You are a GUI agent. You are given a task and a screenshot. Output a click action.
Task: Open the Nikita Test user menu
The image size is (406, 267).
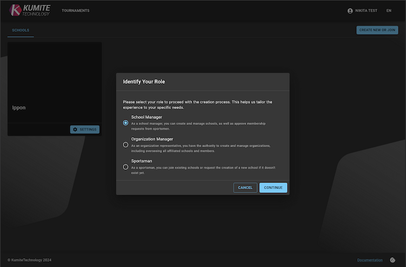[x=365, y=11]
